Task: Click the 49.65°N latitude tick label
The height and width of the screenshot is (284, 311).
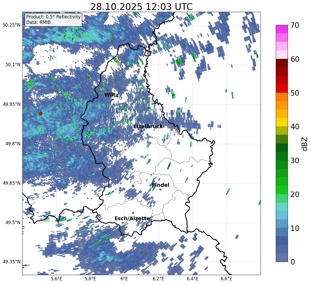Action: 12,183
